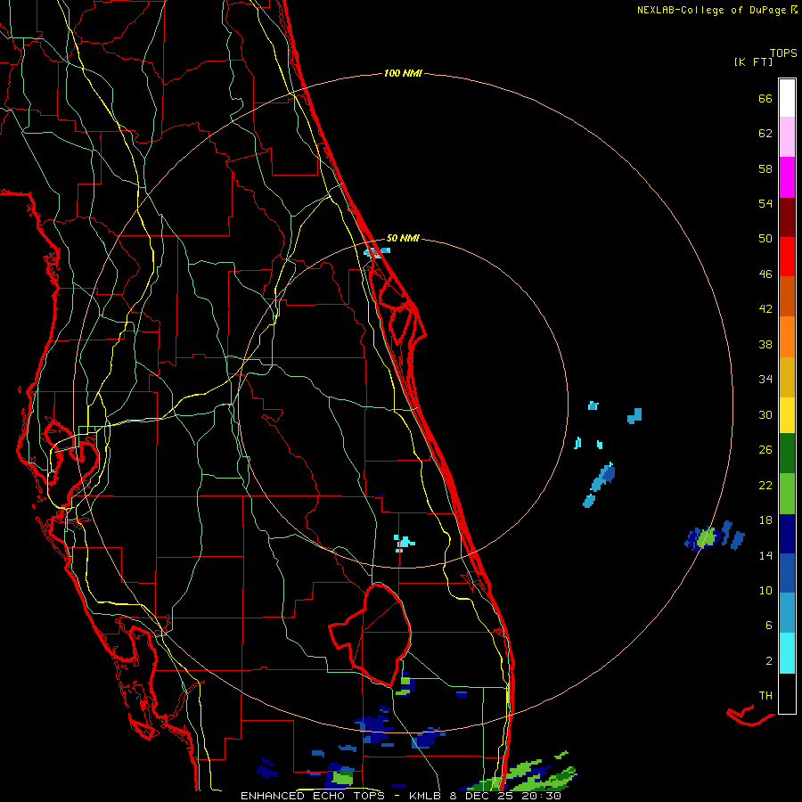The height and width of the screenshot is (802, 802).
Task: Select the medium blue 10 kft swatch
Action: click(x=787, y=573)
